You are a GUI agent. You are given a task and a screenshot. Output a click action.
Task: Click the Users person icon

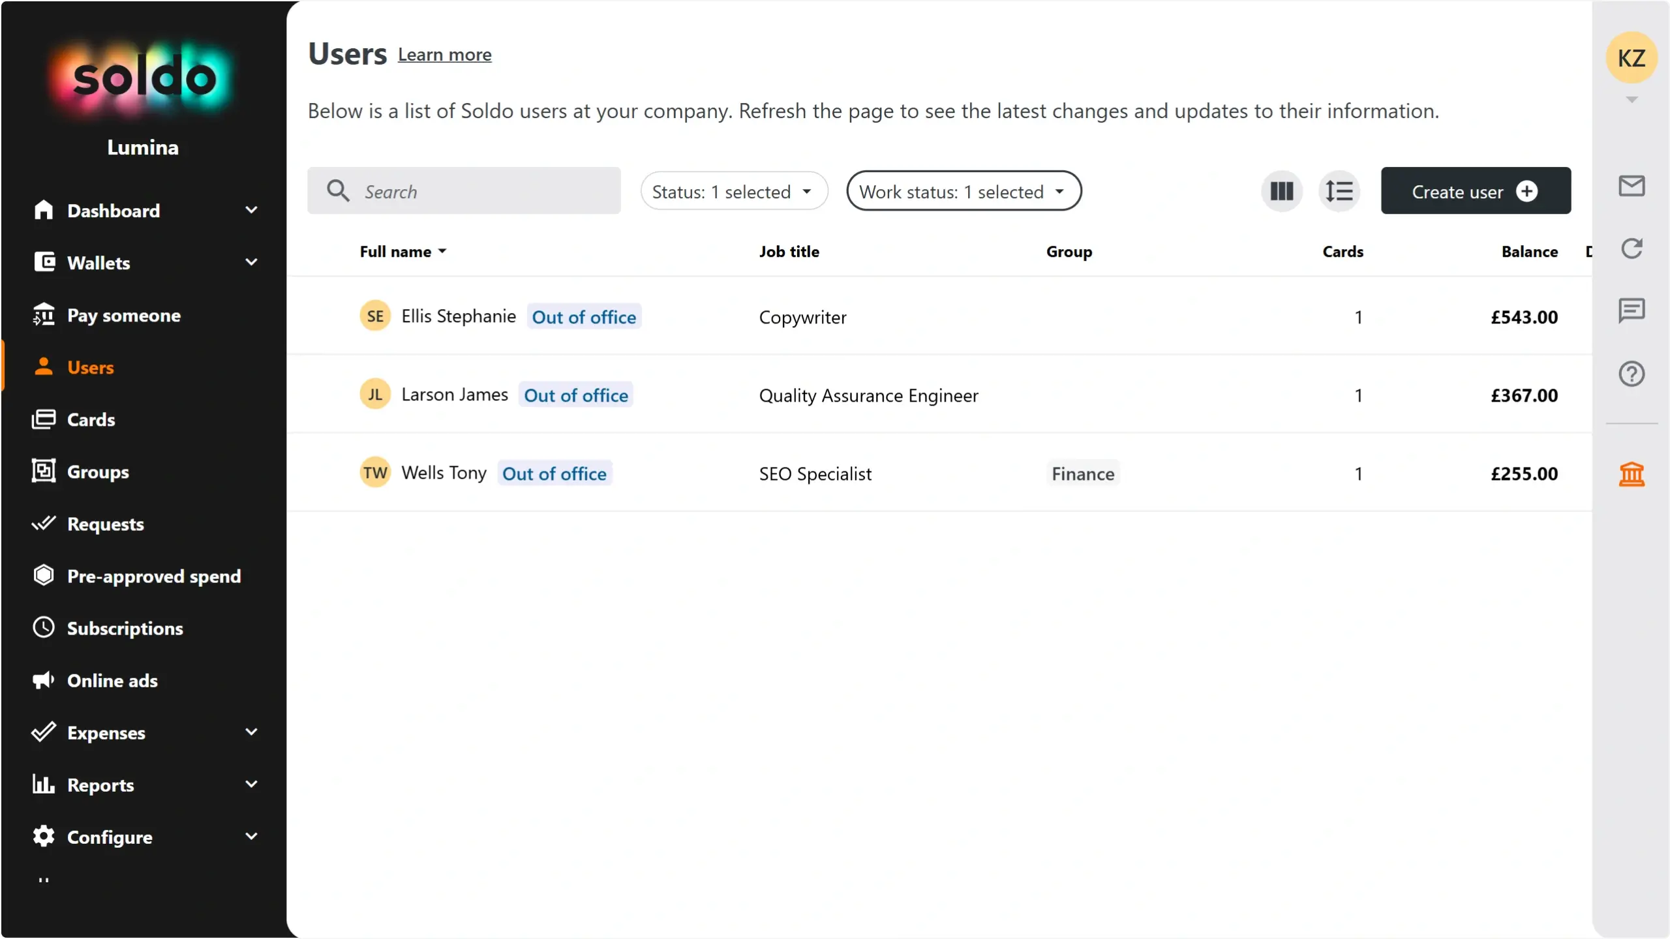tap(44, 366)
